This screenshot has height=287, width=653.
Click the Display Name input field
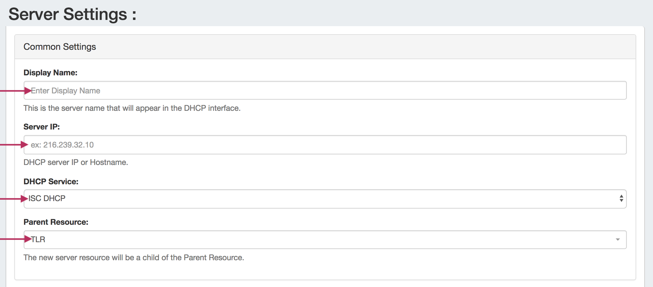pyautogui.click(x=325, y=91)
